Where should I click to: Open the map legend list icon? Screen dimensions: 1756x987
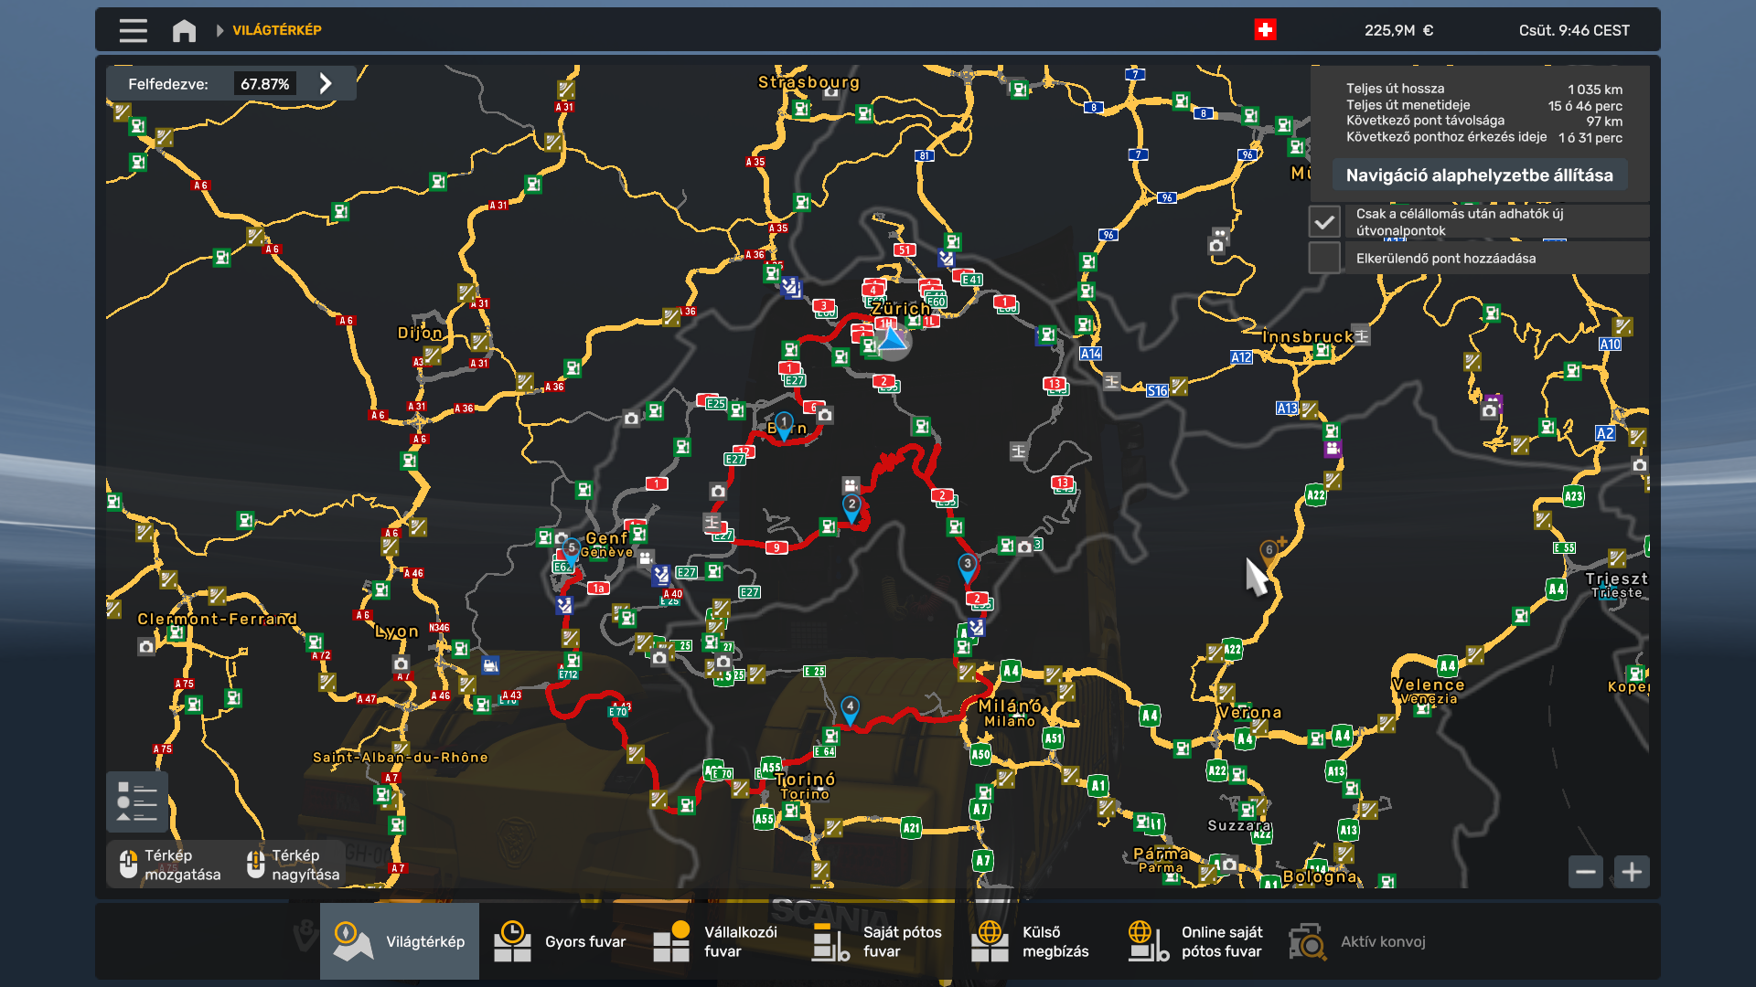tap(136, 801)
